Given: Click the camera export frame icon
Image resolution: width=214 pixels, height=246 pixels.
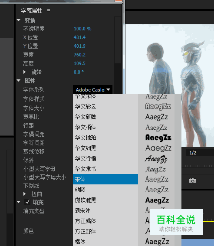Looking at the screenshot, I should (192, 180).
